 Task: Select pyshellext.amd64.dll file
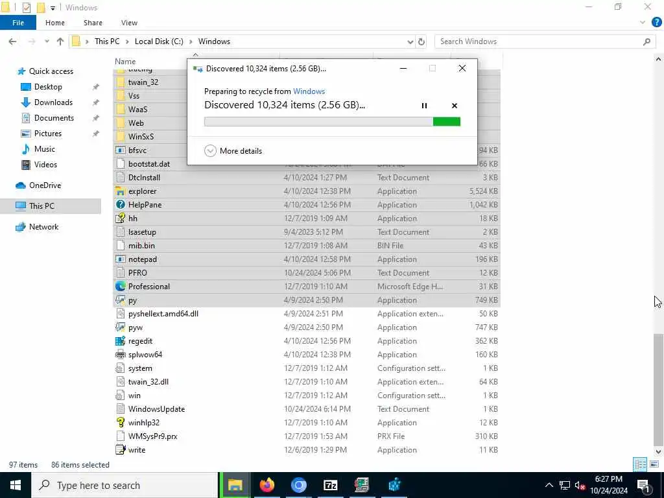[163, 314]
